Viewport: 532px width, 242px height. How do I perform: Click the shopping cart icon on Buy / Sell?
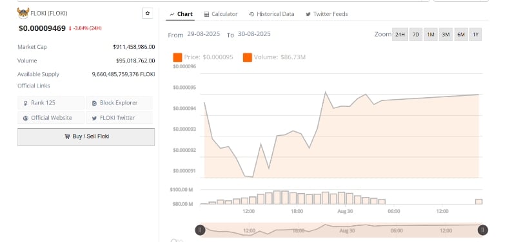click(67, 136)
